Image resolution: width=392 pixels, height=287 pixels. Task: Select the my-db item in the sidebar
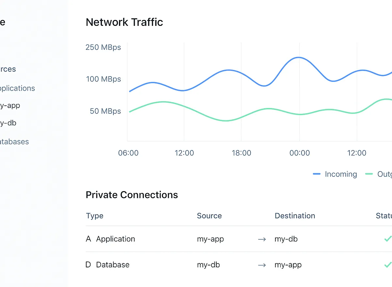tap(8, 123)
